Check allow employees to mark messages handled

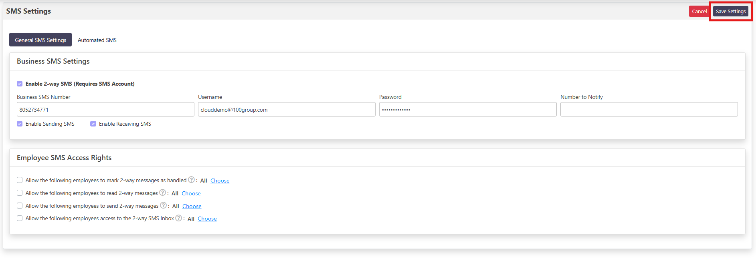[x=20, y=180]
